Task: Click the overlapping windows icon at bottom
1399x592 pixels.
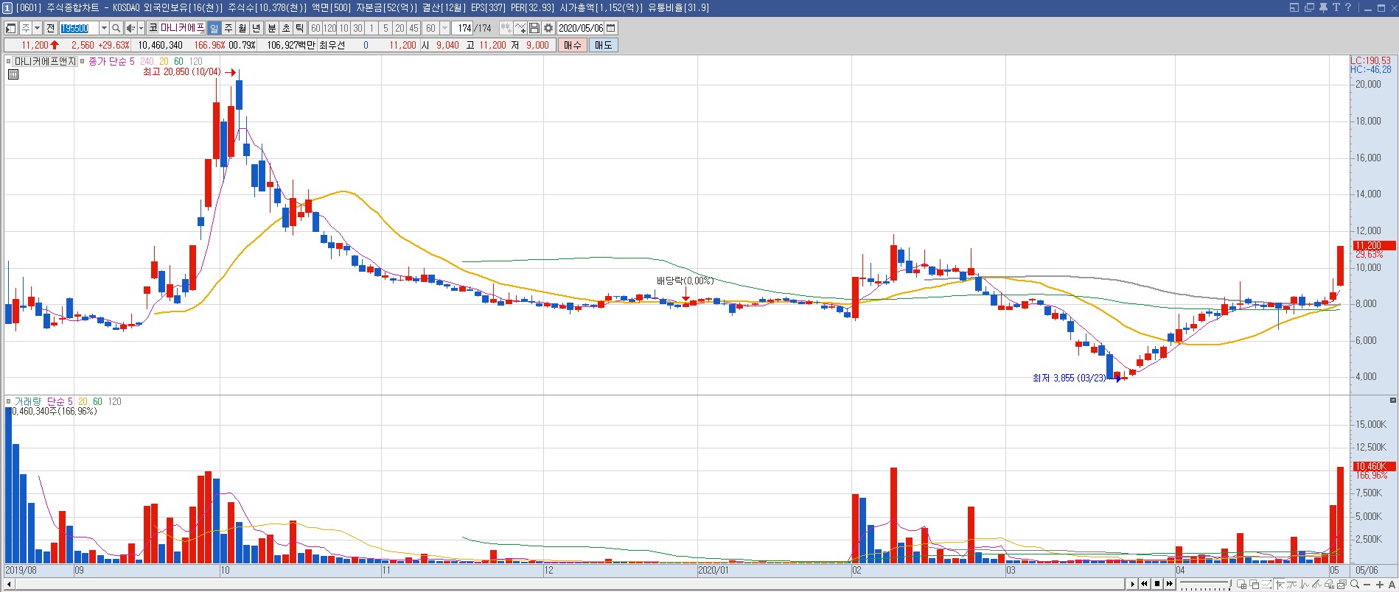Action: click(x=1254, y=585)
